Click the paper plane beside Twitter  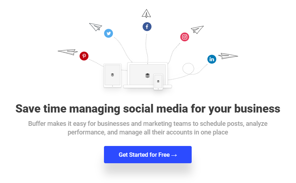tap(96, 27)
